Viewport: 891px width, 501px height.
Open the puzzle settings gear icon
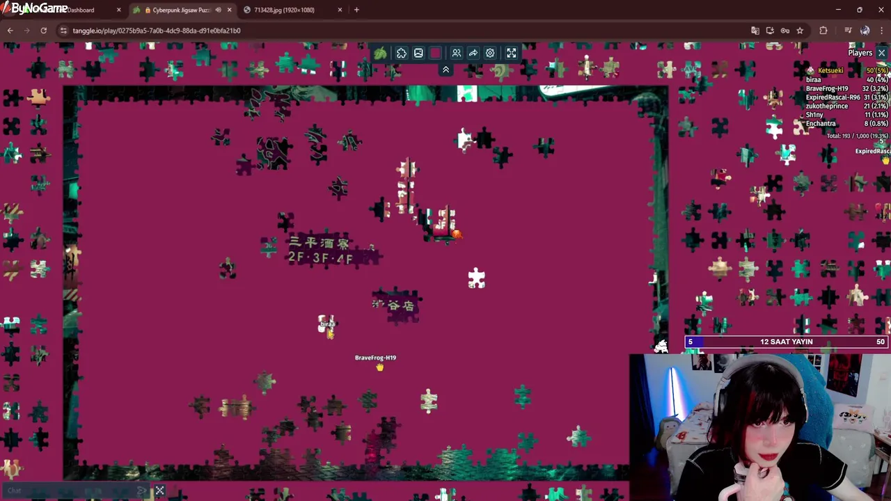(x=490, y=54)
